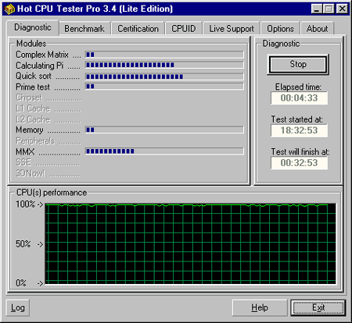The image size is (352, 323).
Task: Click the Elapsed time value 00:04:33
Action: click(299, 98)
